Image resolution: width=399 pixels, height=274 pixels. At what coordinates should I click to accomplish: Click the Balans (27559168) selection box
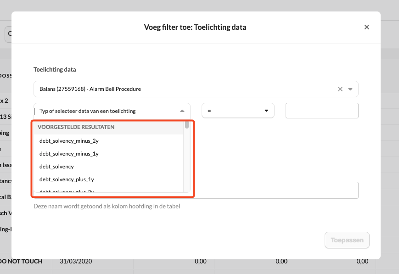(x=196, y=89)
